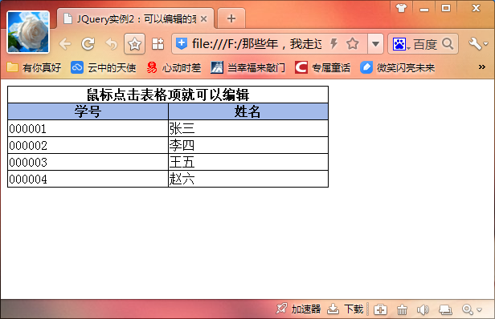495x319 pixels.
Task: Go back with the left arrow
Action: tap(65, 44)
